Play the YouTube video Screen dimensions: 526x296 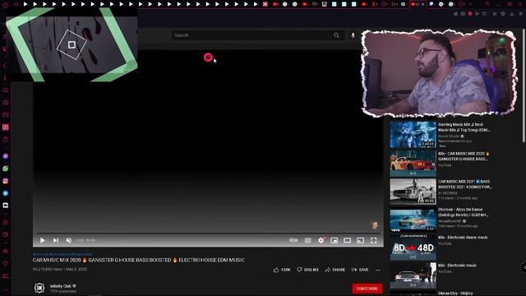tap(42, 240)
